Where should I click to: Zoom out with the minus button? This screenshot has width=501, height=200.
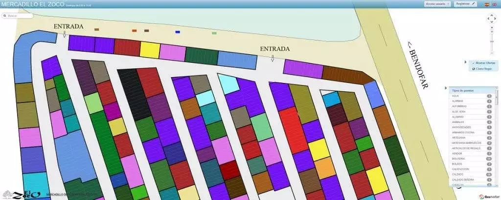click(492, 53)
